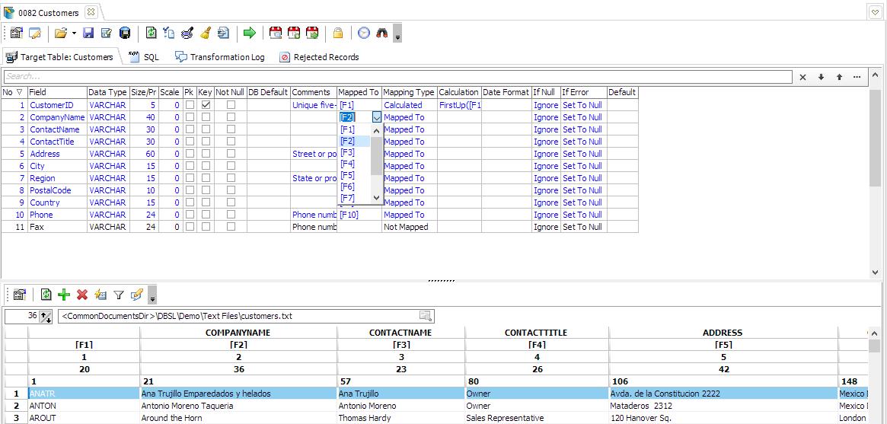Click the import document arrow icon

223,33
